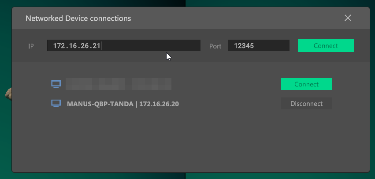Click the IP label
375x179 pixels.
point(31,46)
